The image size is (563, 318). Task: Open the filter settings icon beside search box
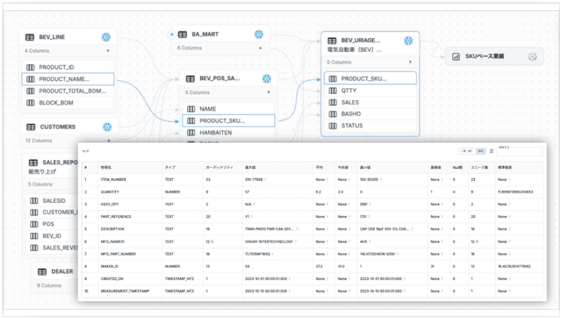coord(491,151)
